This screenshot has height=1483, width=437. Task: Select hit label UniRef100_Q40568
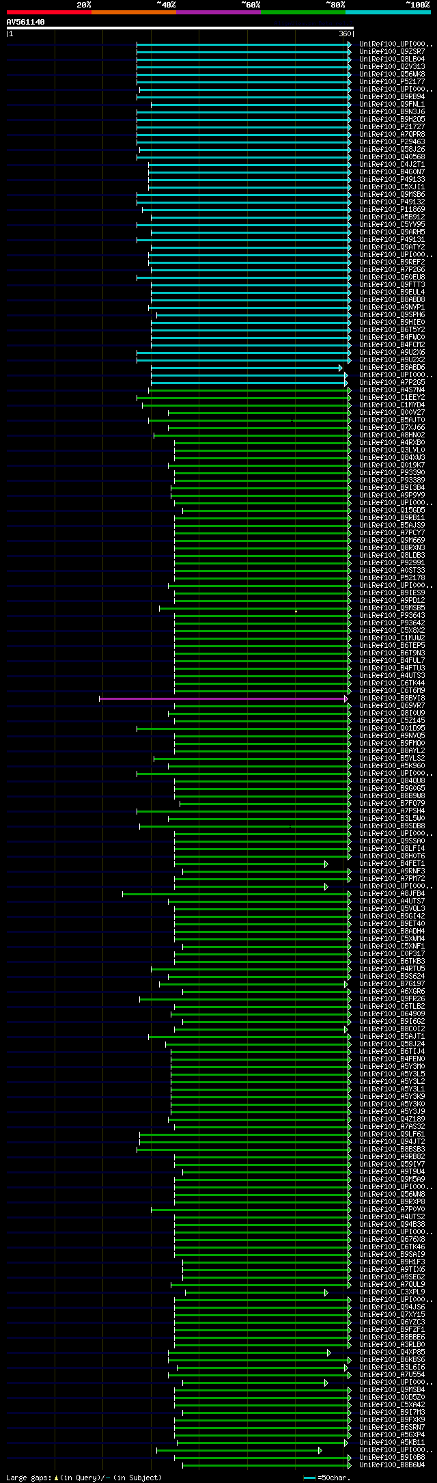point(392,157)
